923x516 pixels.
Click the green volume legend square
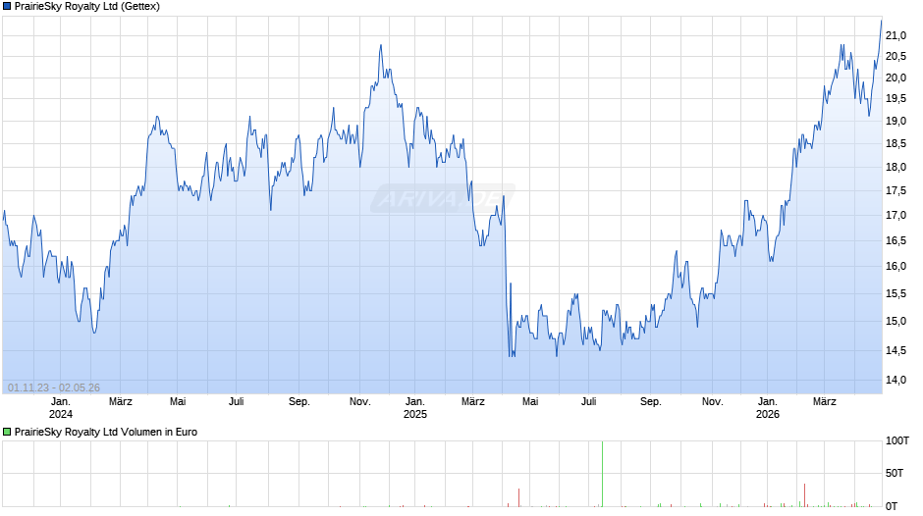tap(7, 432)
